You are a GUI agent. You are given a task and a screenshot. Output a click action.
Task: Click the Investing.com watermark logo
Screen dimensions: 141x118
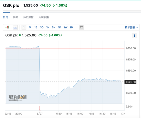pos(18,98)
